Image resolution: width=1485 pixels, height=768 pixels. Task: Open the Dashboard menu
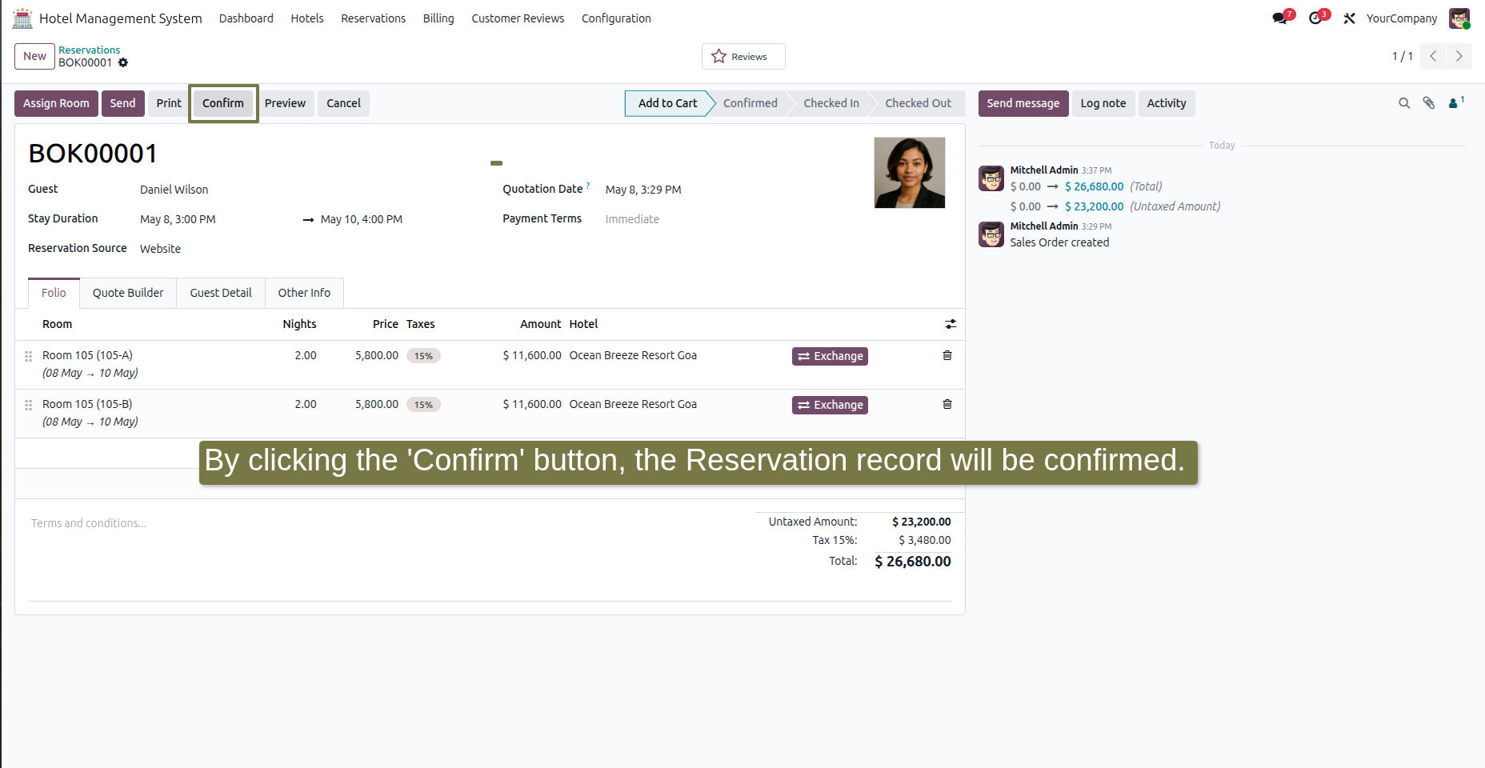[x=246, y=18]
